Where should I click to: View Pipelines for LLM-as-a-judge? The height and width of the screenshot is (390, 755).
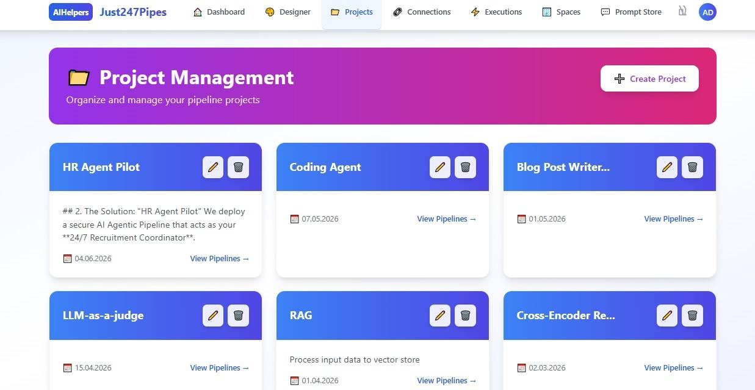(220, 368)
